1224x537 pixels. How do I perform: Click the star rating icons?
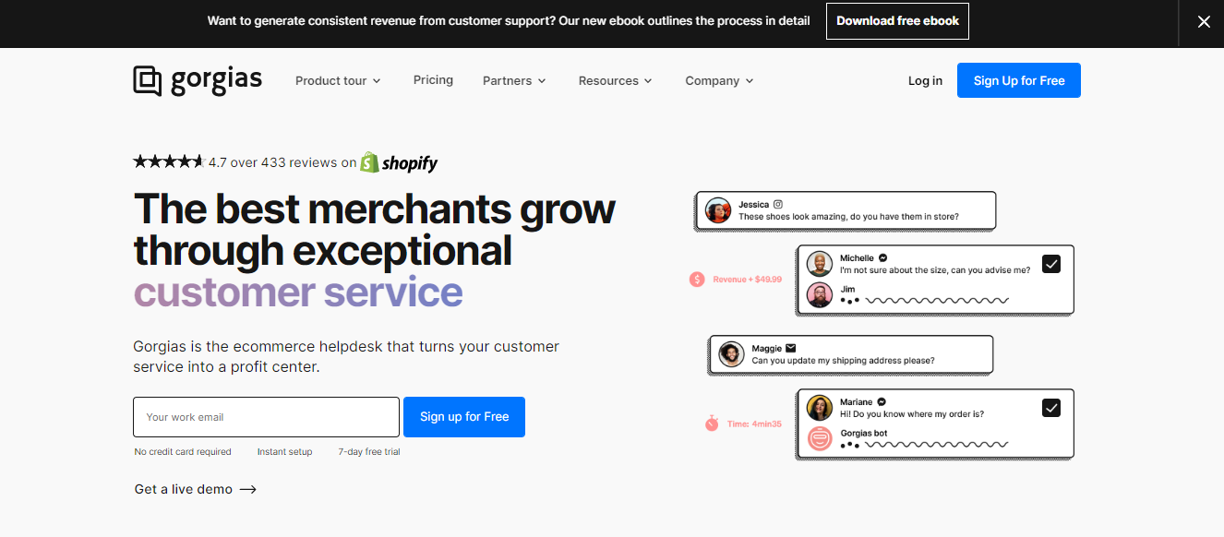click(x=168, y=162)
